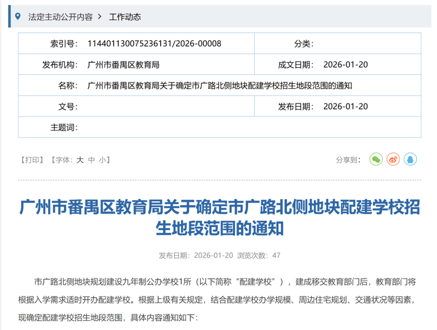Share the notice via the QQ icon
This screenshot has height=330, width=437.
pyautogui.click(x=410, y=159)
